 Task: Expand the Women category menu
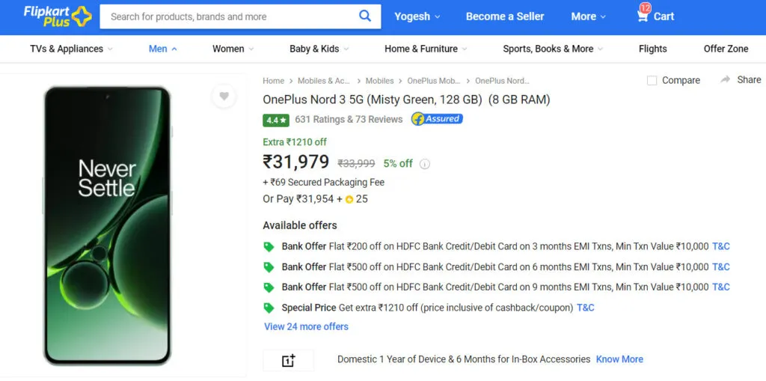point(233,49)
